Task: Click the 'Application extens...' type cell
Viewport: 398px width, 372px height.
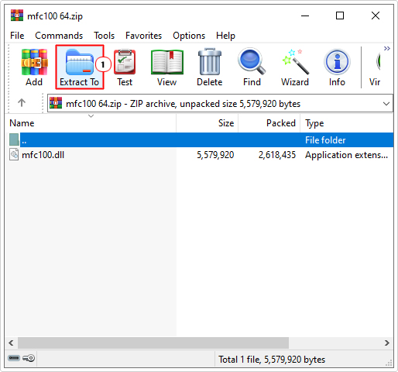Action: [x=346, y=155]
